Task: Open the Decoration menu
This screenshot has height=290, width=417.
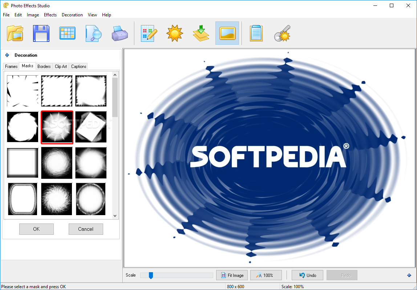Action: [x=72, y=15]
